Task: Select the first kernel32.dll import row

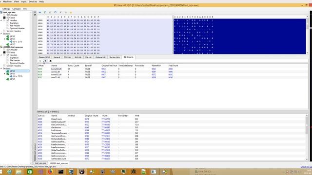Action: point(173,69)
